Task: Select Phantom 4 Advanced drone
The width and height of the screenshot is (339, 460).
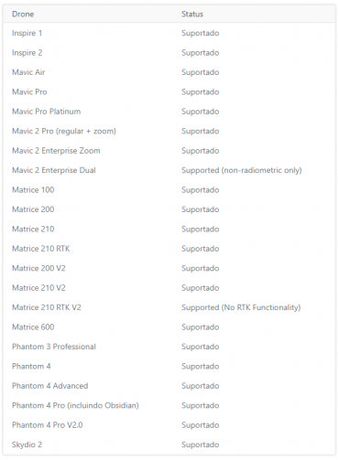Action: (49, 386)
